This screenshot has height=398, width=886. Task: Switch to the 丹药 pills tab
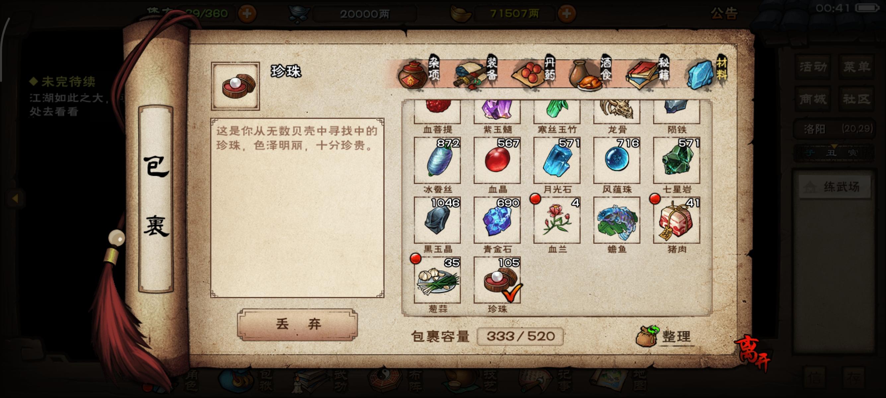tap(534, 73)
